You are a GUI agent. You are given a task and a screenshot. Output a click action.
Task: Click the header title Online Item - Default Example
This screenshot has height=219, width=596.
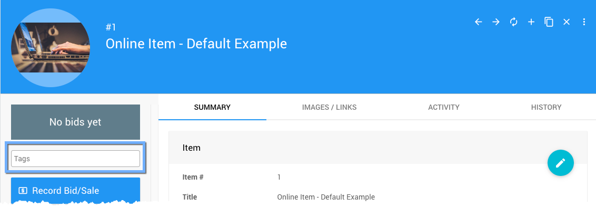[x=196, y=44]
